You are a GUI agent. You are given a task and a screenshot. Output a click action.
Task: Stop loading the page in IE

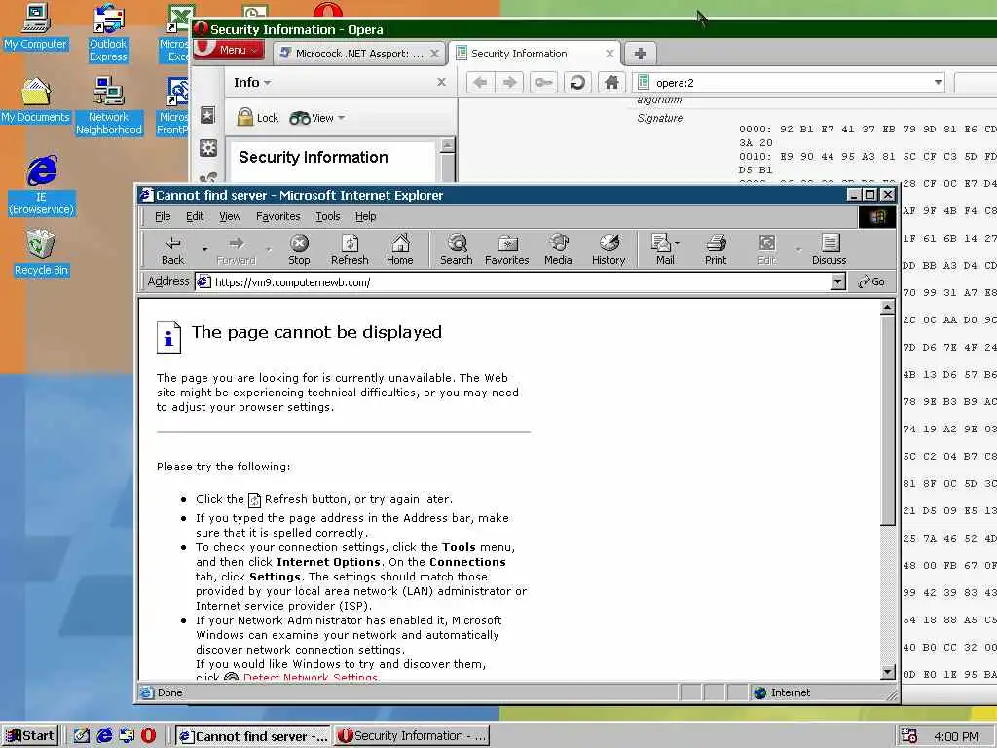click(x=299, y=249)
